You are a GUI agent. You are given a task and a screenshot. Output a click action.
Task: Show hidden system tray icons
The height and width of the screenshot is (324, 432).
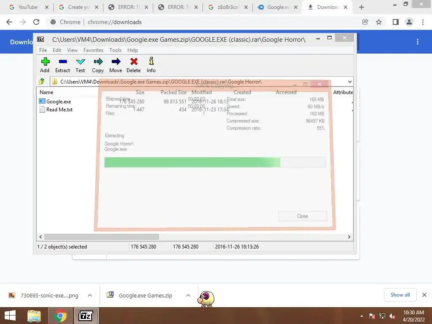tap(362, 316)
